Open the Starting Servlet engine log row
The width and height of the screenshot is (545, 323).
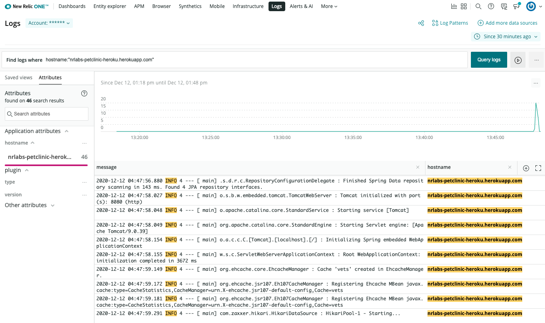click(x=260, y=228)
